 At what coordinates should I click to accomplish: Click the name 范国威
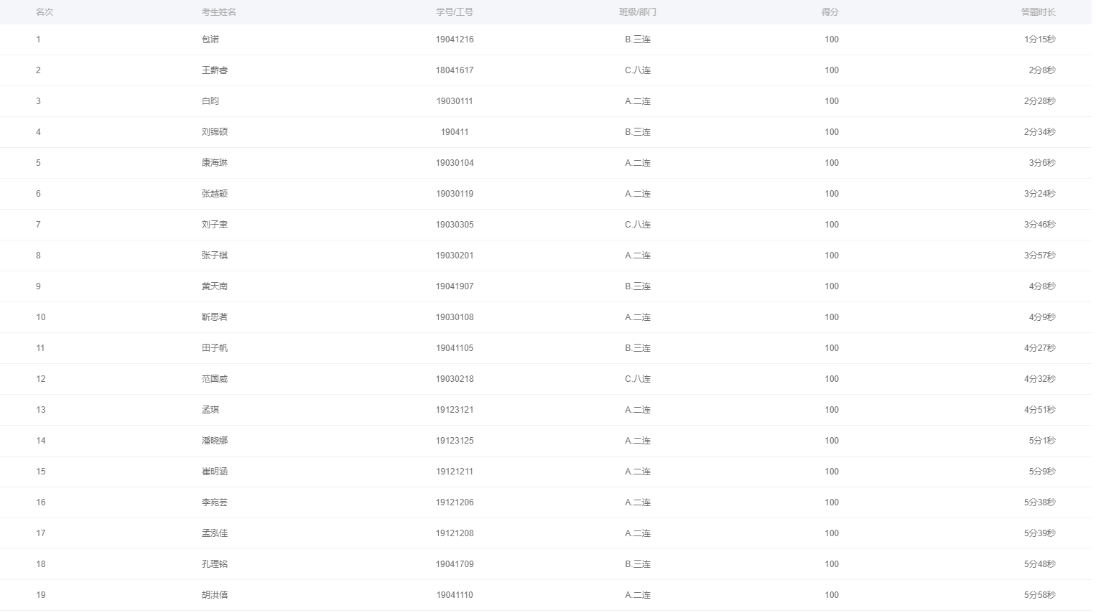click(x=215, y=379)
